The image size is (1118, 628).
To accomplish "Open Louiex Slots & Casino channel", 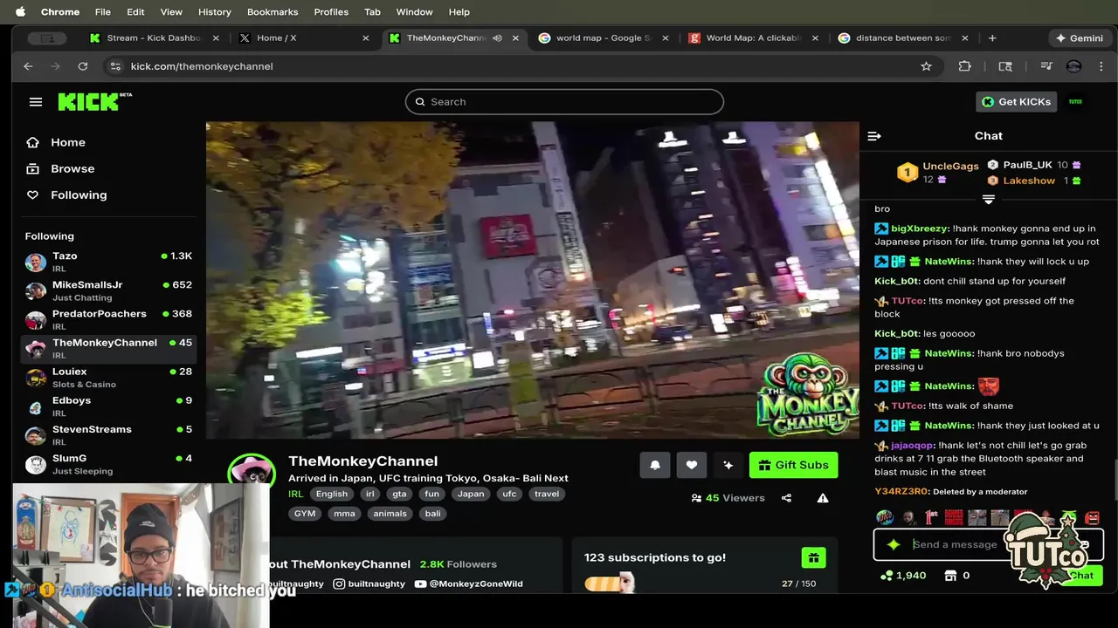I will click(109, 377).
